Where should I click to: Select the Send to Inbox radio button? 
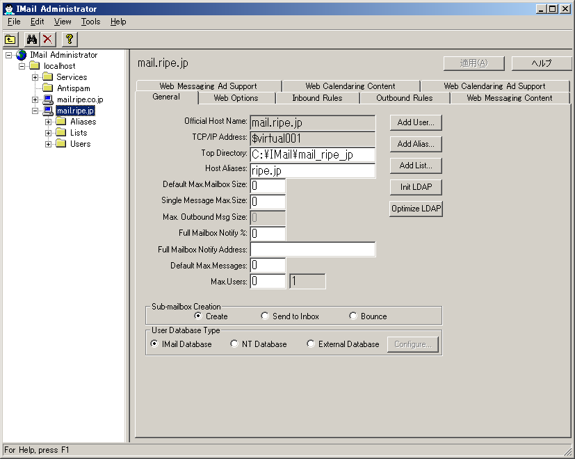(265, 316)
